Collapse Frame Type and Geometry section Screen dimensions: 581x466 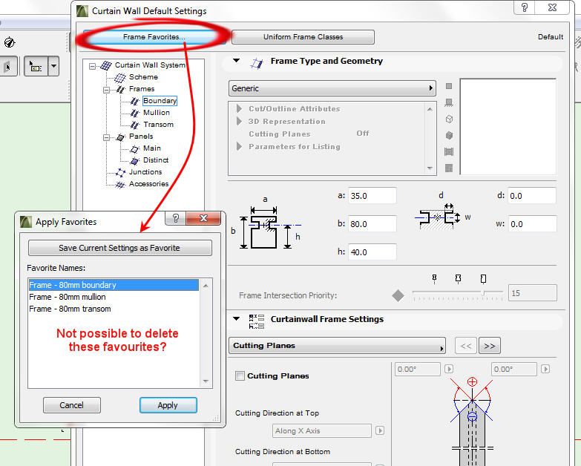[237, 61]
